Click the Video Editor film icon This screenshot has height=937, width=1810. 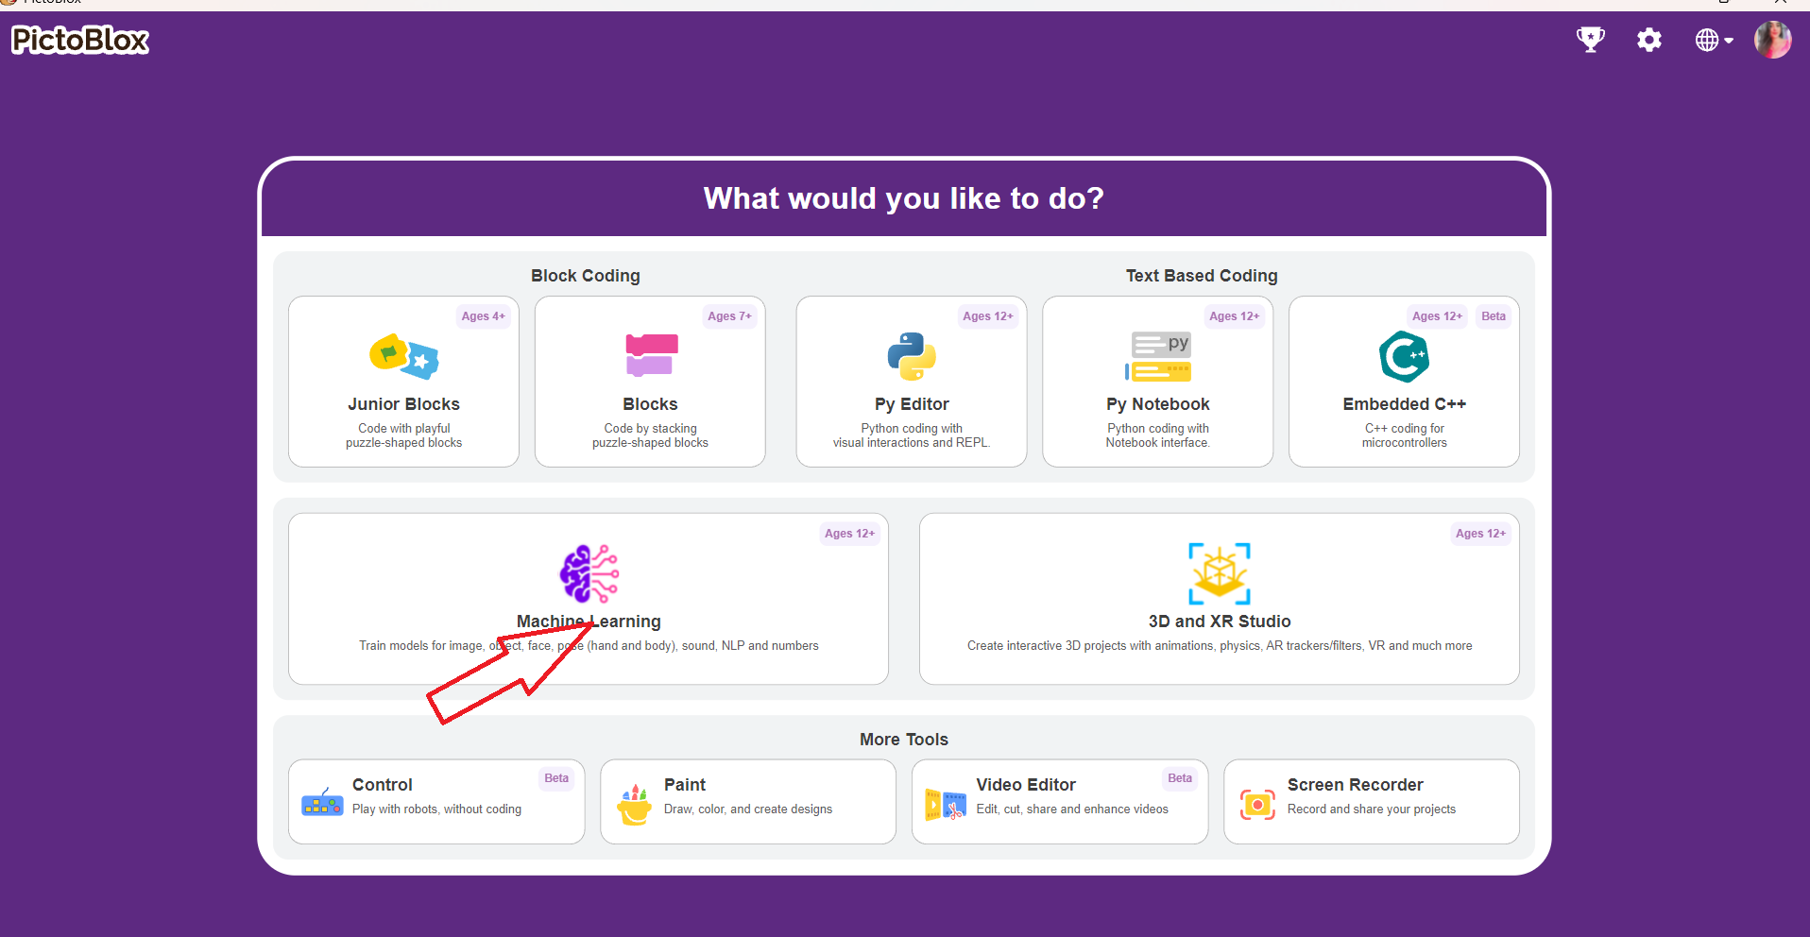pos(946,804)
